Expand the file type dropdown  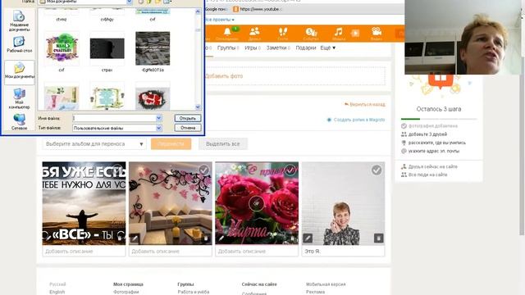coord(158,128)
